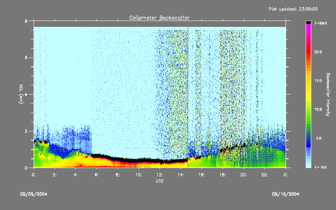Click the x-axis tick label '12:'
The image size is (336, 210).
tap(160, 175)
